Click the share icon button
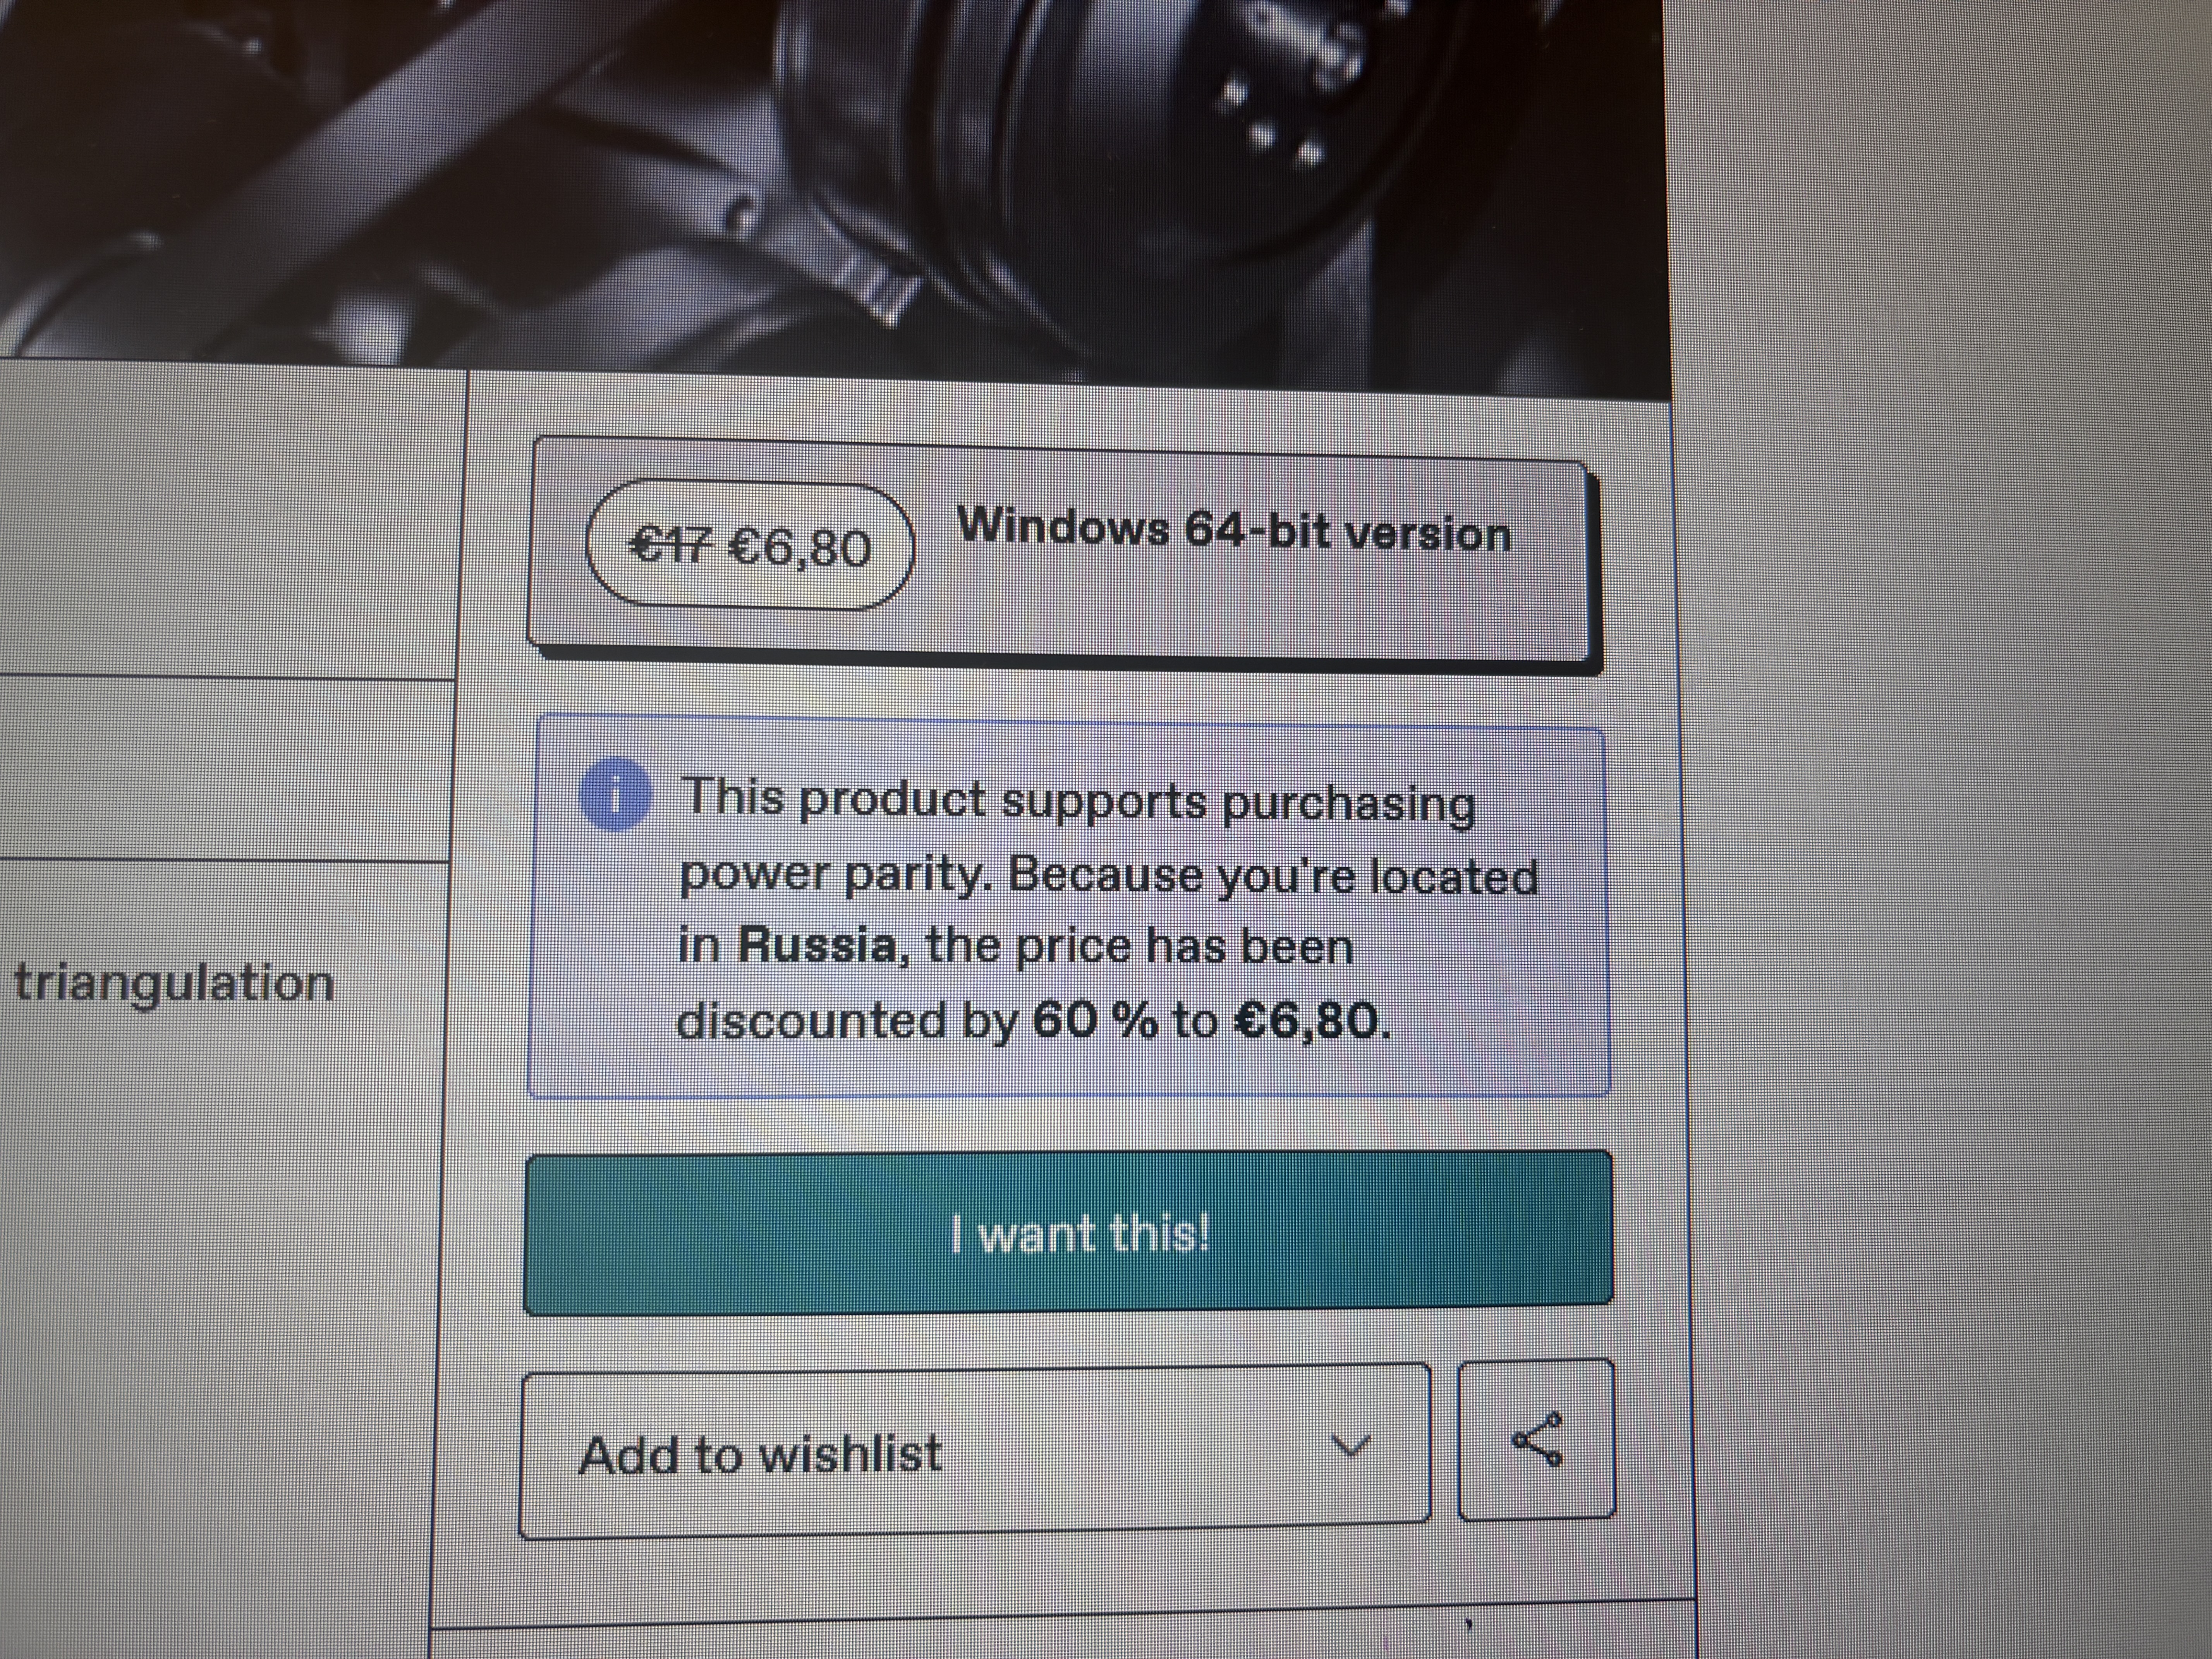Image resolution: width=2212 pixels, height=1659 pixels. tap(1536, 1440)
